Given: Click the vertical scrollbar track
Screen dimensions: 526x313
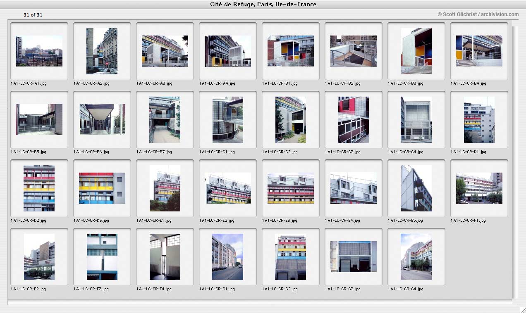Looking at the screenshot, I should pos(515,162).
